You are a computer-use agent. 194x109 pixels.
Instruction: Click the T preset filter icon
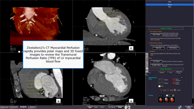point(163,96)
